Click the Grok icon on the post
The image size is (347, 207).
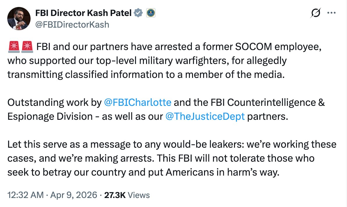point(316,13)
